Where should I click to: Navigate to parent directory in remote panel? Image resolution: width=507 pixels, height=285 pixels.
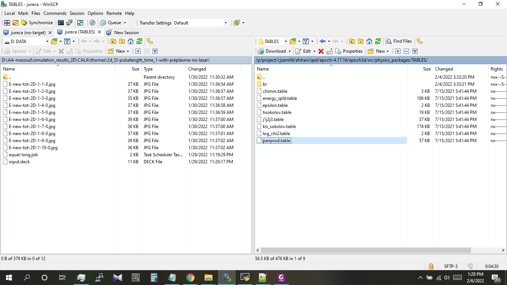pos(352,42)
